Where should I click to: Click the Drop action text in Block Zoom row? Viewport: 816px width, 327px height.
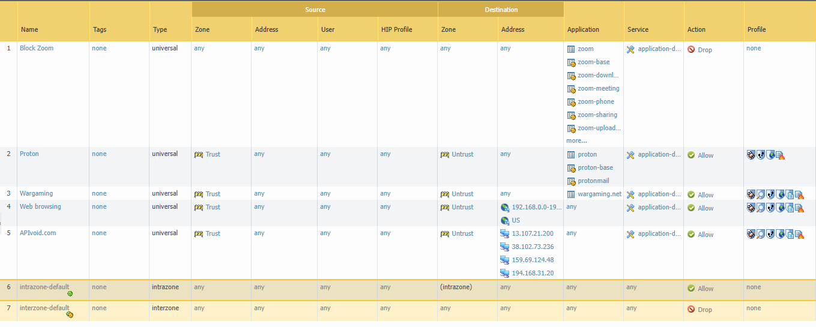click(x=705, y=50)
